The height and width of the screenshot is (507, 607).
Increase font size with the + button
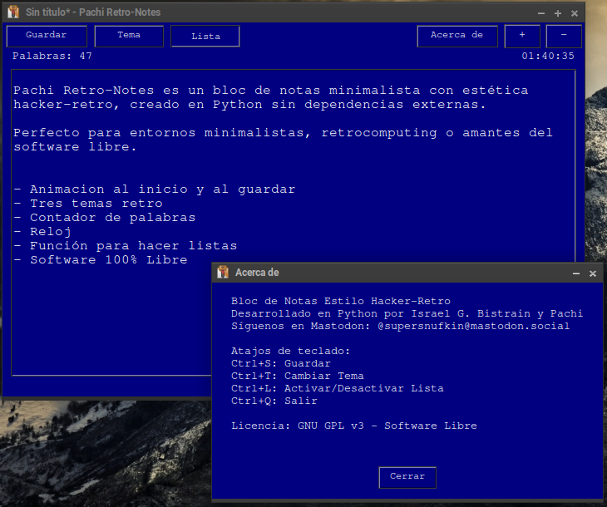(x=522, y=36)
